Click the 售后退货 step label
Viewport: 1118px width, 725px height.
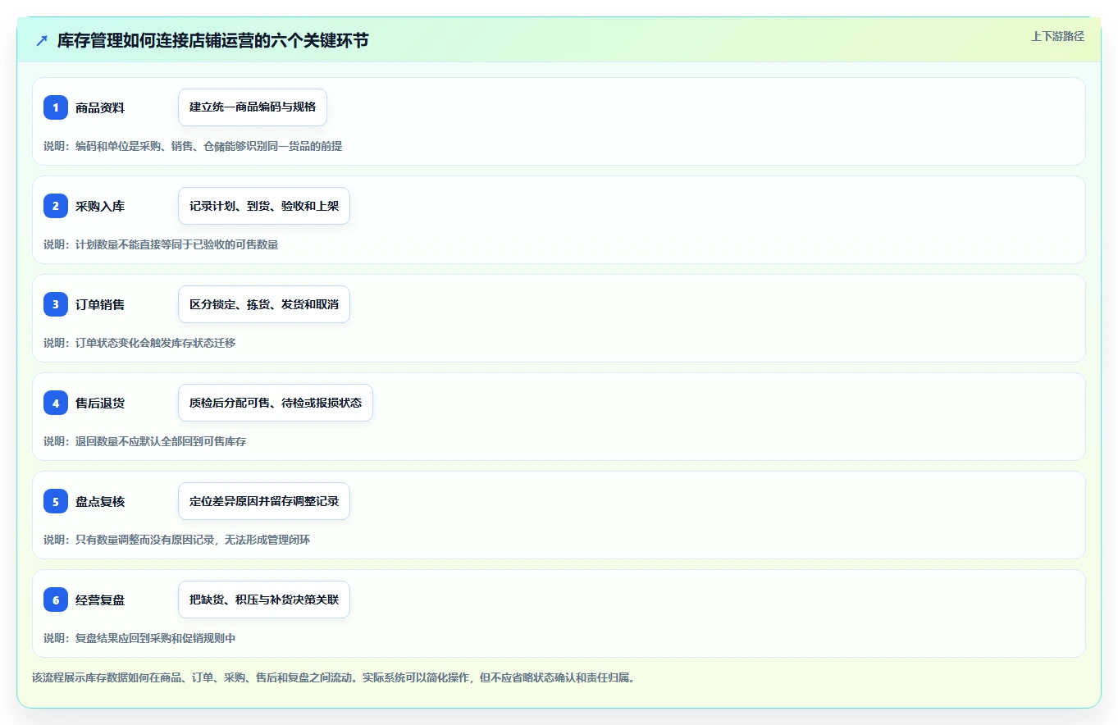coord(100,403)
